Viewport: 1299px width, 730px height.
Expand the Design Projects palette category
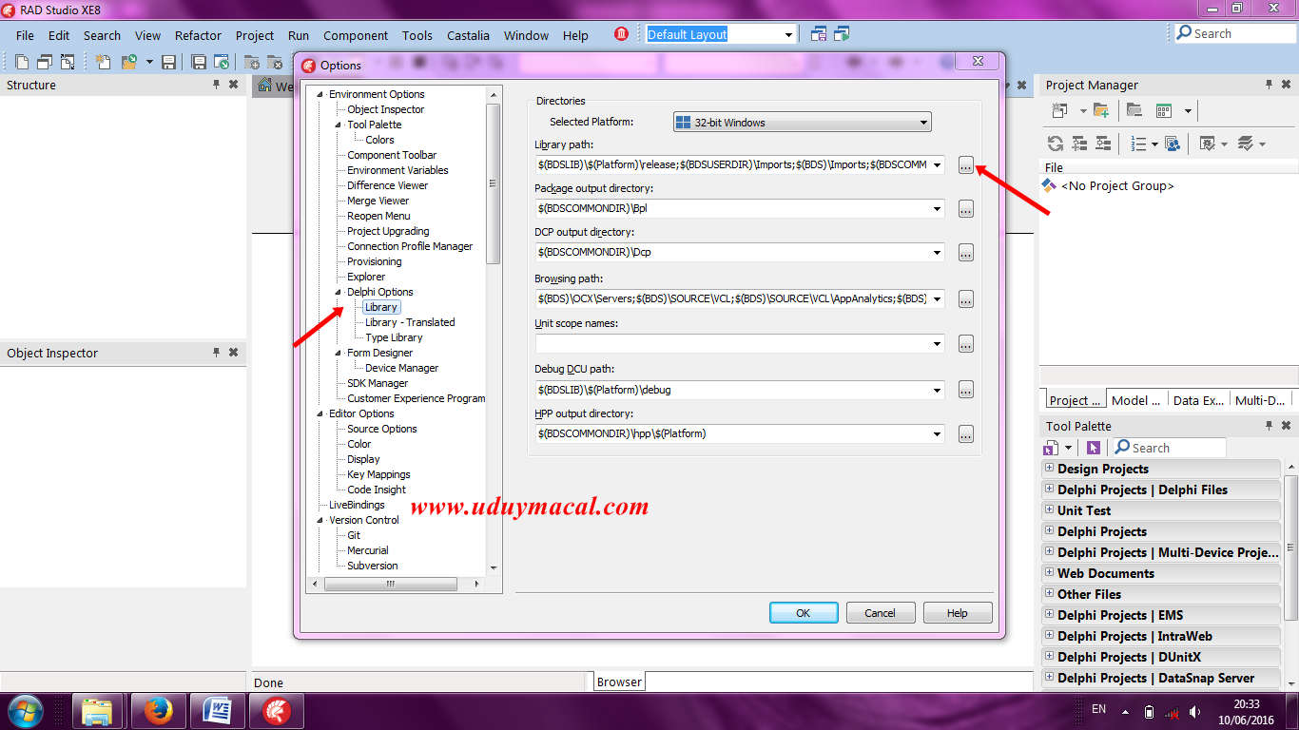point(1049,468)
